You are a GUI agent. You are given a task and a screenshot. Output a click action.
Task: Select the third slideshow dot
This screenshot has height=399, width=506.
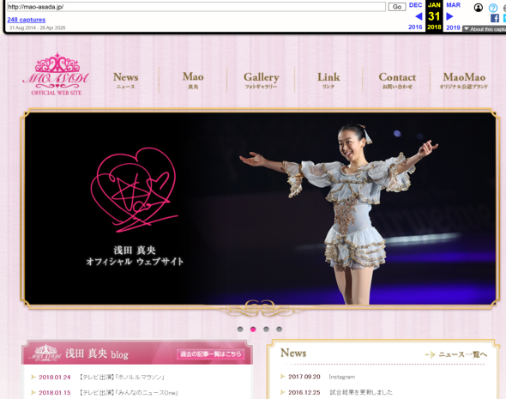(266, 329)
